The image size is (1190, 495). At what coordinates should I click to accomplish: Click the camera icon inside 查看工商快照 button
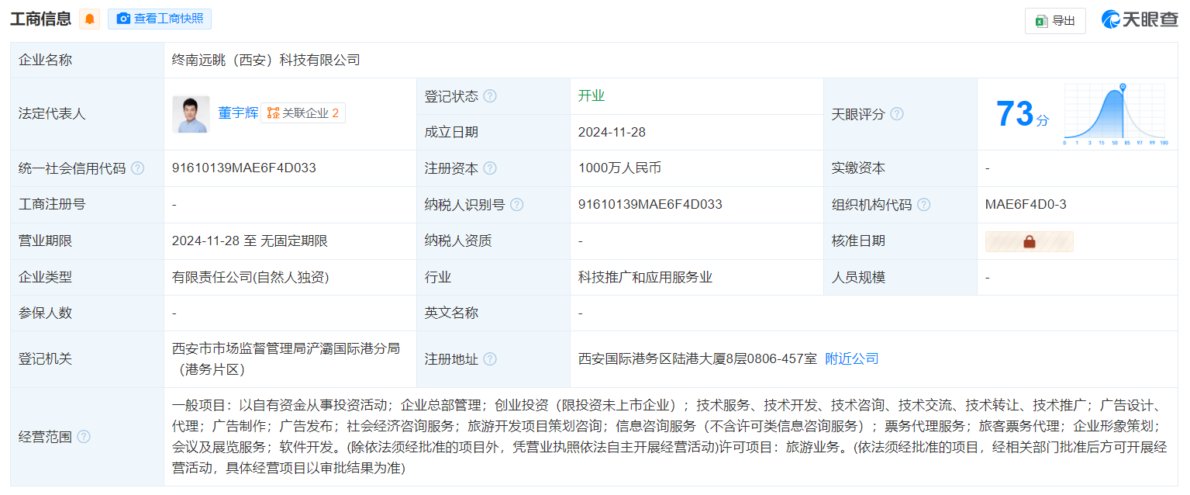click(x=123, y=19)
